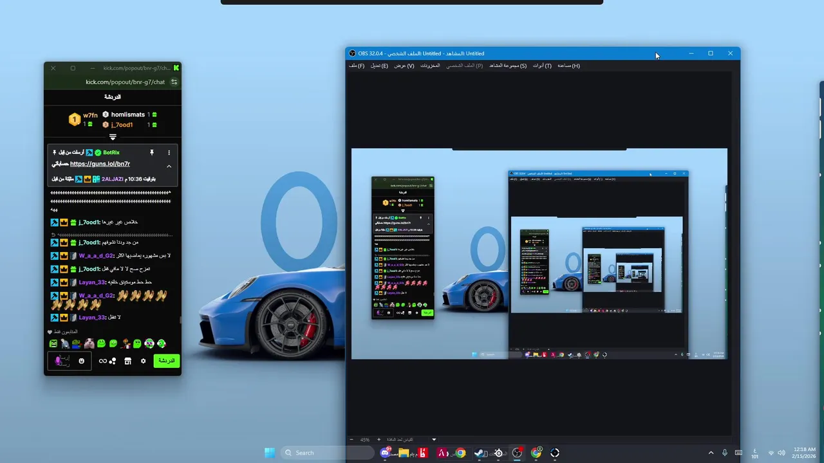824x463 pixels.
Task: Click the pin icon on BotRix pinned message
Action: (152, 152)
